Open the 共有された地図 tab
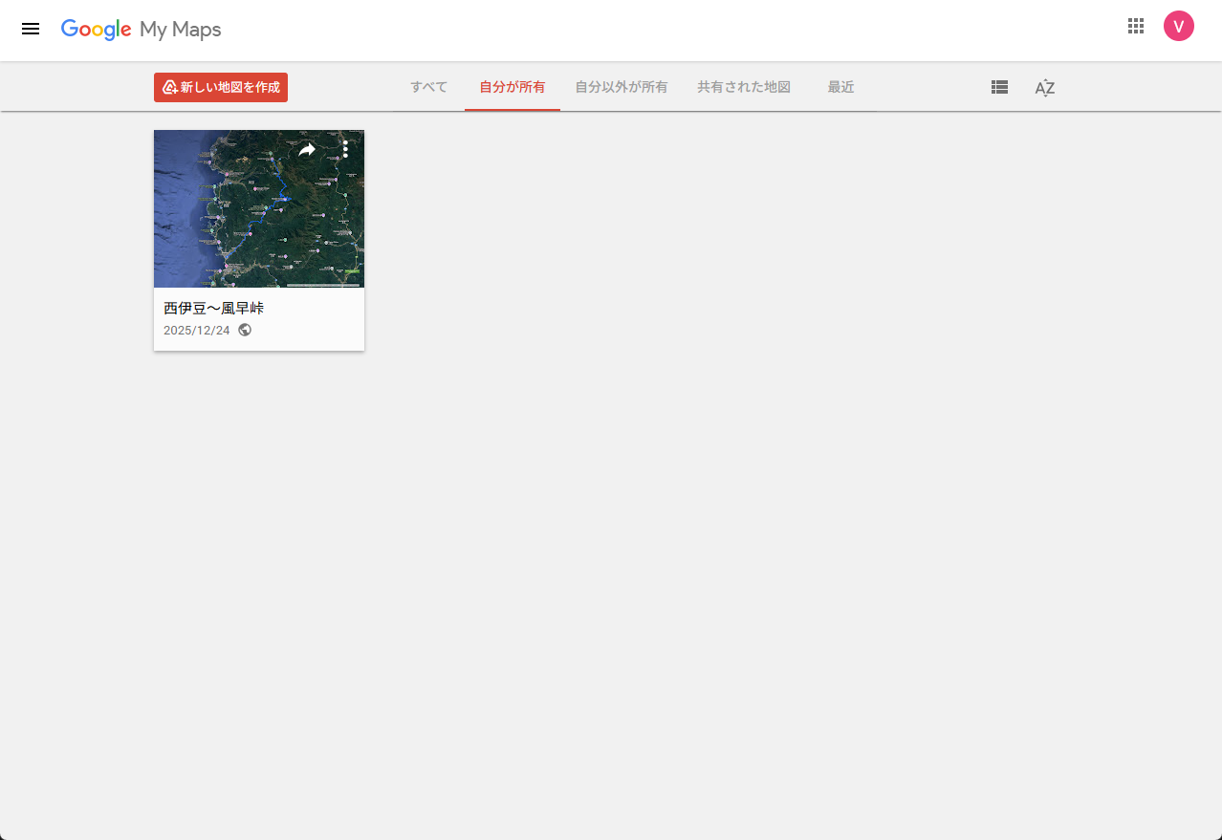Viewport: 1222px width, 840px height. 743,87
